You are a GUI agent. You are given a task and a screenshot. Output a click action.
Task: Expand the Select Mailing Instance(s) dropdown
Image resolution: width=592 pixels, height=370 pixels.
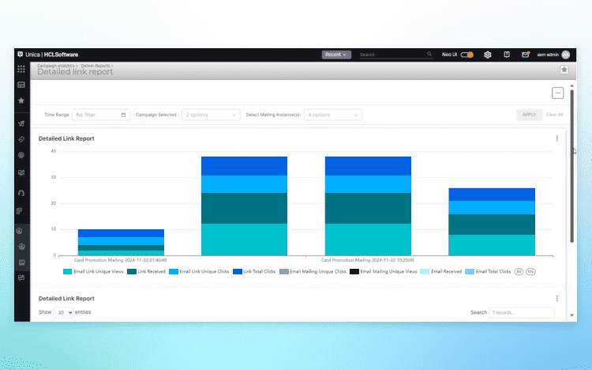pyautogui.click(x=333, y=115)
